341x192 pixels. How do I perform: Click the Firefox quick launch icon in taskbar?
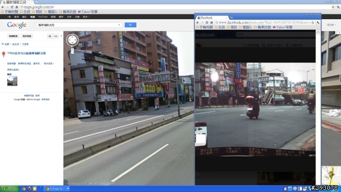[29, 189]
